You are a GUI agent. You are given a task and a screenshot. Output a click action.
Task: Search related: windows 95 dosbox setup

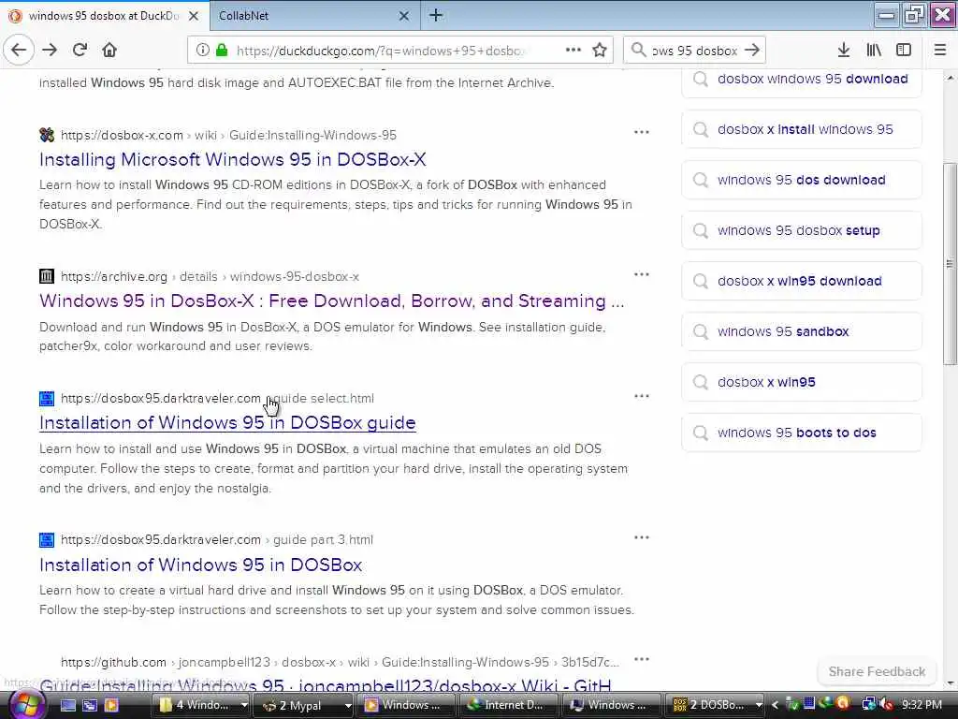click(801, 230)
